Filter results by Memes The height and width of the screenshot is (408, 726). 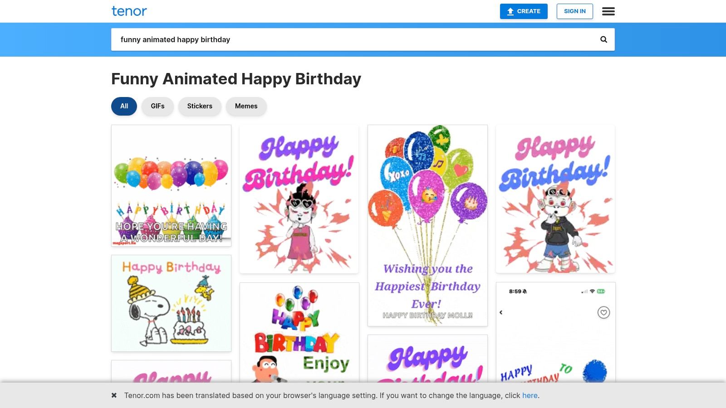pos(246,106)
